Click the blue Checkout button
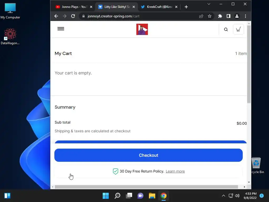 coord(149,155)
